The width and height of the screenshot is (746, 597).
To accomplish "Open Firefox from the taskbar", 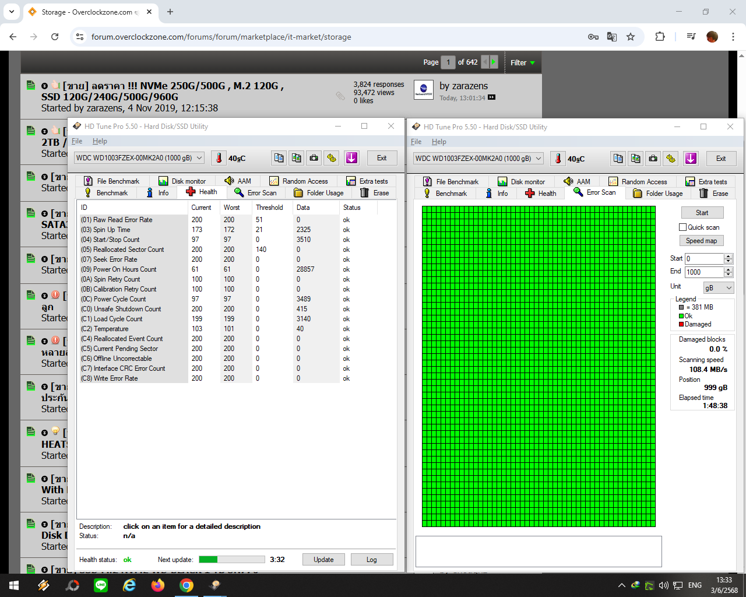I will tap(158, 585).
